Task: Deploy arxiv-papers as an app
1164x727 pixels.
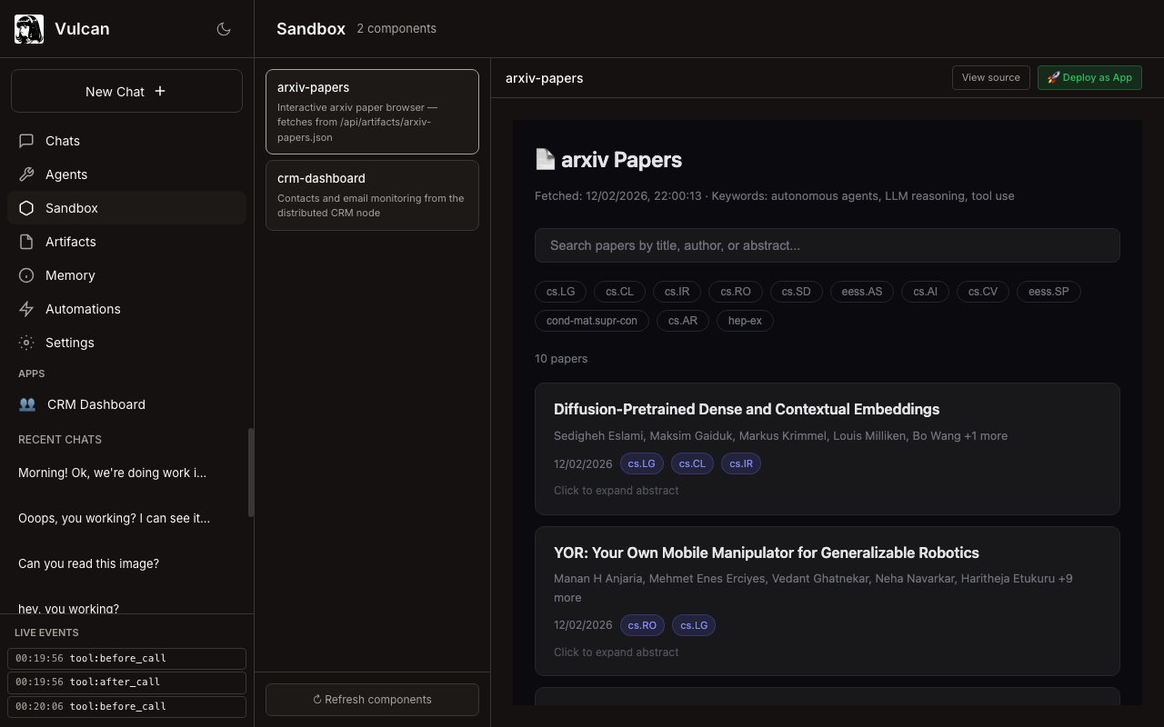Action: coord(1089,78)
